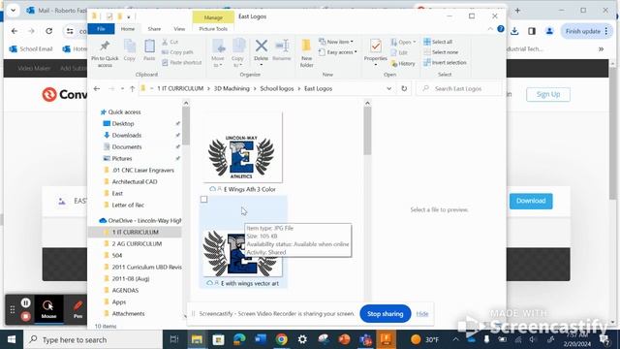Viewport: 620px width, 349px height.
Task: Click School logos in breadcrumb path
Action: tap(277, 88)
